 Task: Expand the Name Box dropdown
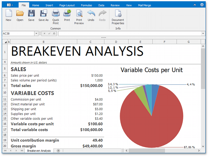click(36, 34)
